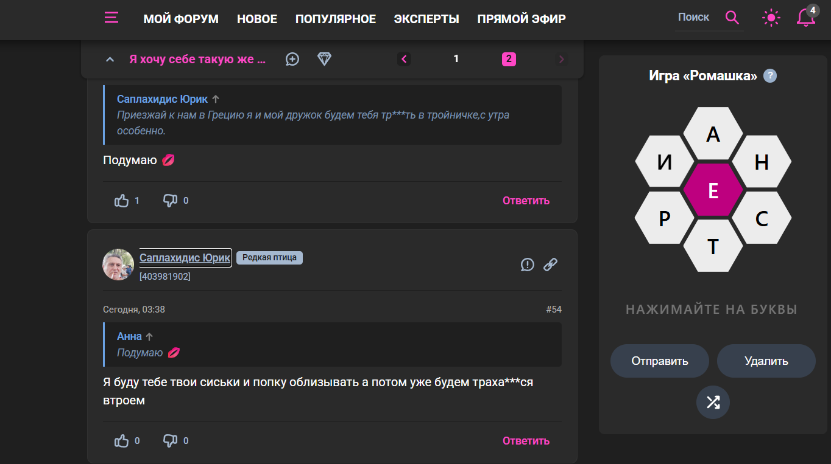Collapse the thread title chevron
This screenshot has height=464, width=831.
point(110,60)
